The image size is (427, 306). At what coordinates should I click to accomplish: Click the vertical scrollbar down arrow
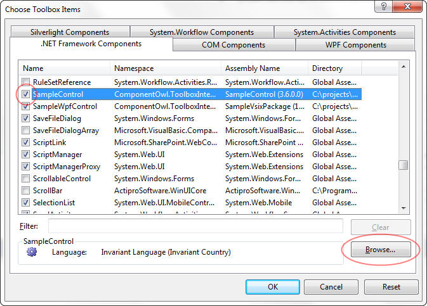click(x=403, y=207)
